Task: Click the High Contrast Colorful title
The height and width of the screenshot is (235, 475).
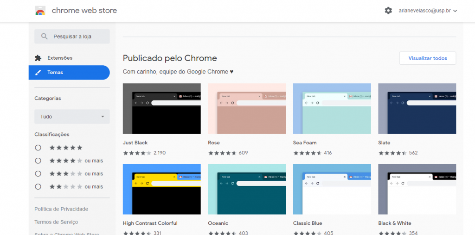Action: (150, 223)
